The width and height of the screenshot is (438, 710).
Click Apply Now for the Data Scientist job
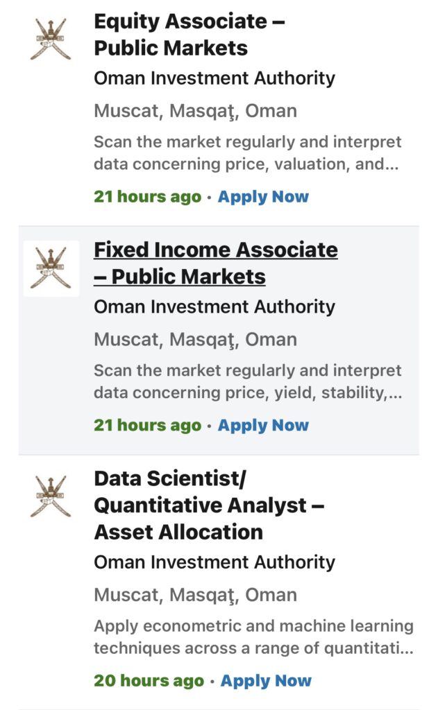[x=266, y=681]
